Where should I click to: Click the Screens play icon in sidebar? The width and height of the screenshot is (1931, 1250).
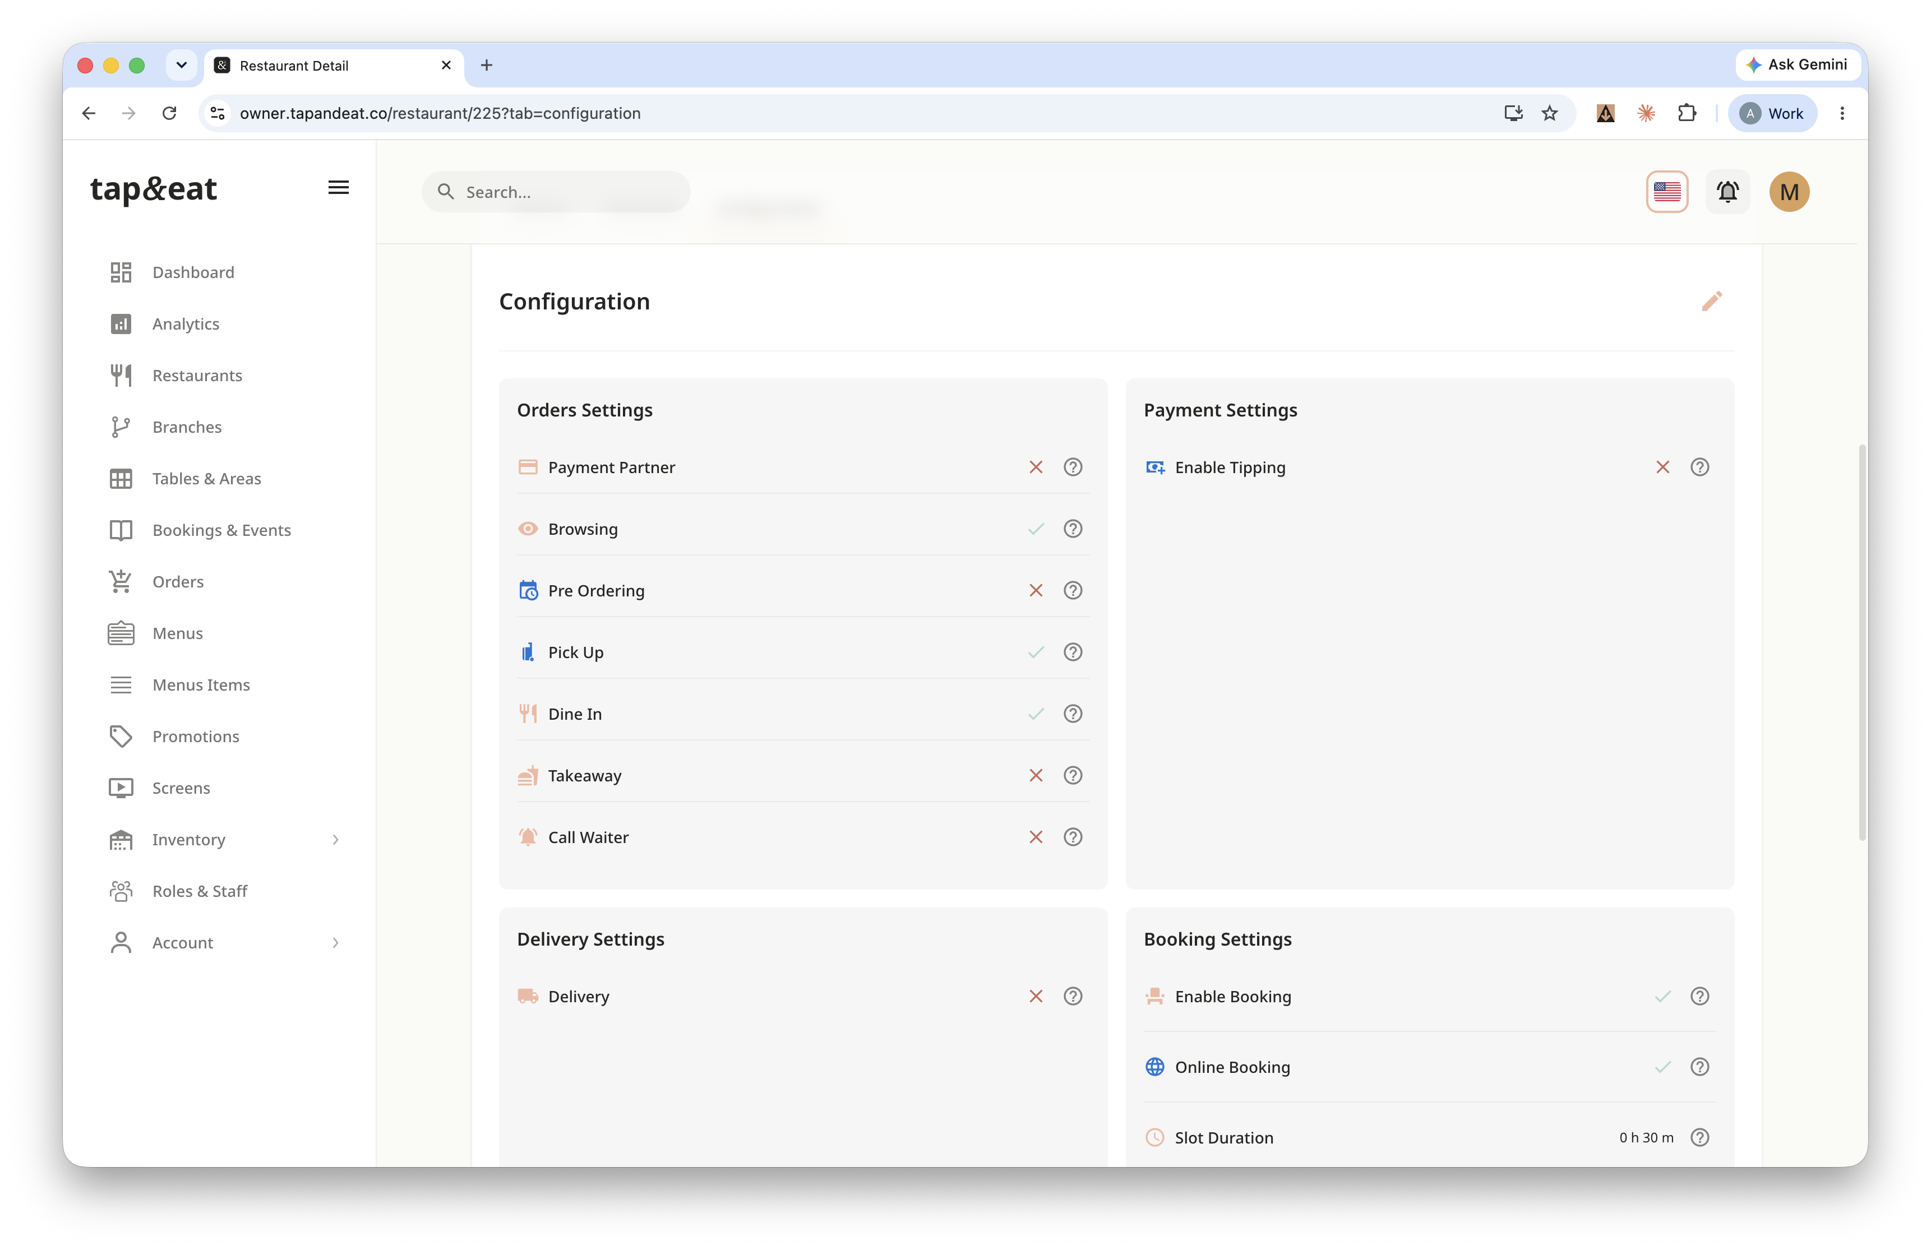tap(121, 788)
